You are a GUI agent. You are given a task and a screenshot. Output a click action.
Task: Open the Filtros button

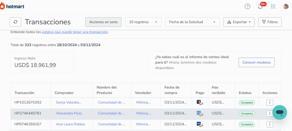pyautogui.click(x=270, y=22)
